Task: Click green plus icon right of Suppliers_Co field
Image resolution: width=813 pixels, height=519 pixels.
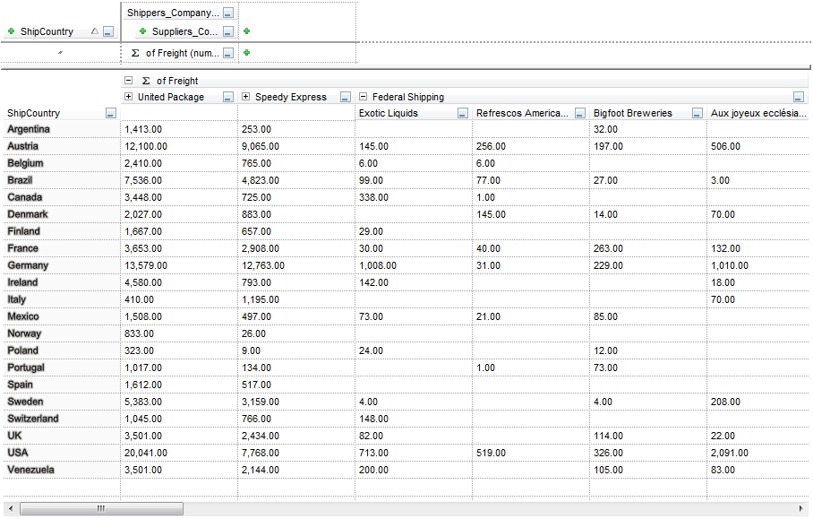Action: pyautogui.click(x=247, y=31)
